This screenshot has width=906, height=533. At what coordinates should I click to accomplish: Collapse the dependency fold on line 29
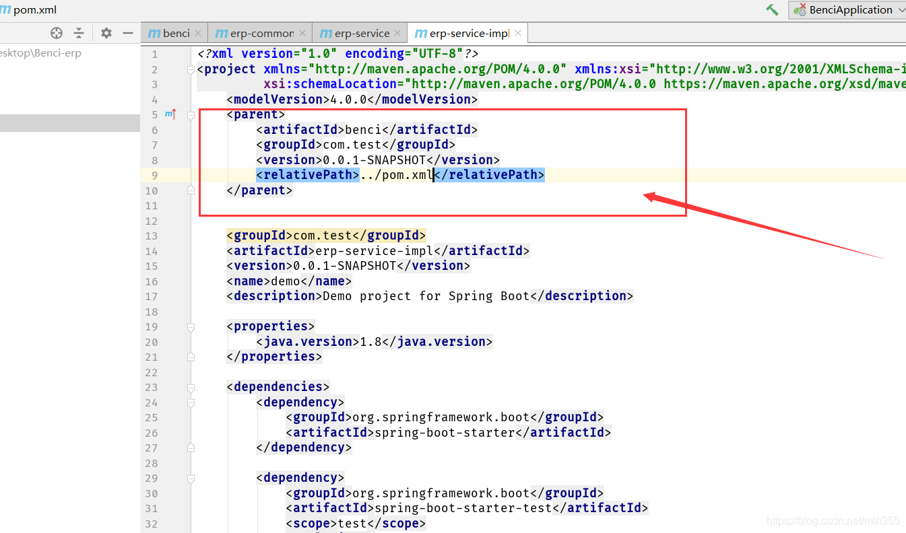pos(191,478)
